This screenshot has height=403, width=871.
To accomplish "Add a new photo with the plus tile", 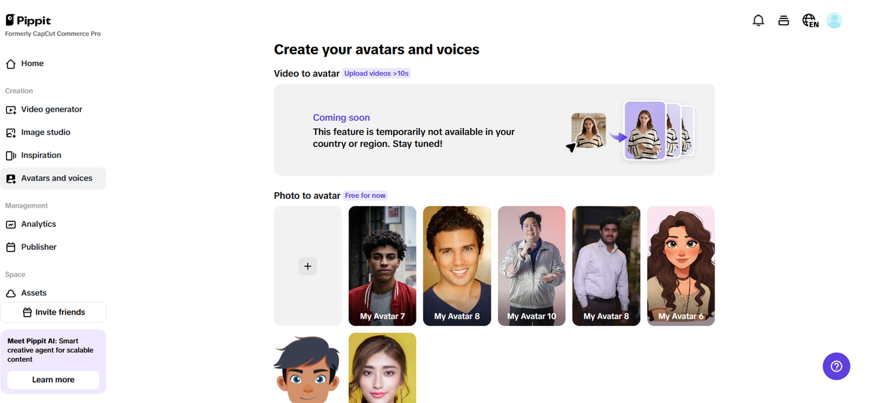I will [308, 265].
